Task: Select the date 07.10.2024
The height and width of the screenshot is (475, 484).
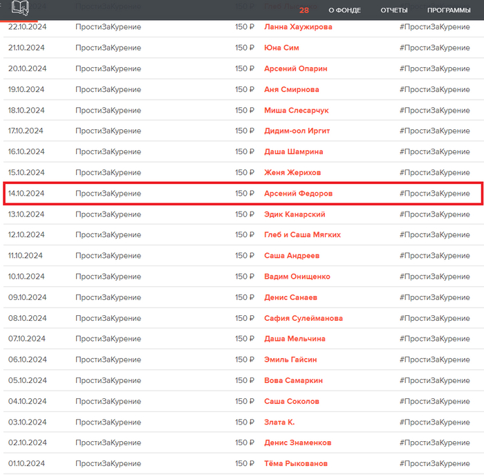Action: [27, 339]
